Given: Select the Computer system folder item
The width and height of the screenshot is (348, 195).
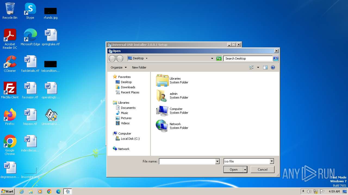Looking at the screenshot, I should pyautogui.click(x=162, y=111).
